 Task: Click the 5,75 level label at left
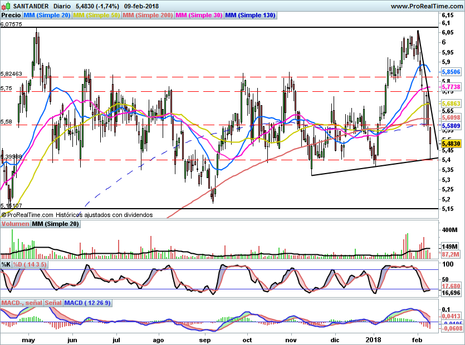pyautogui.click(x=7, y=88)
